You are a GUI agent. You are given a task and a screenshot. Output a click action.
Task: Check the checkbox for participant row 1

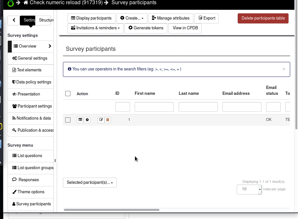click(68, 120)
